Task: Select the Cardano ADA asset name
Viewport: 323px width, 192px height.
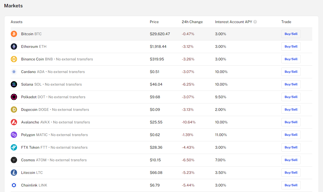Action: click(33, 72)
